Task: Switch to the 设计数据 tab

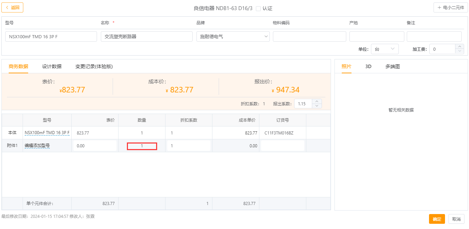Action: pyautogui.click(x=52, y=66)
